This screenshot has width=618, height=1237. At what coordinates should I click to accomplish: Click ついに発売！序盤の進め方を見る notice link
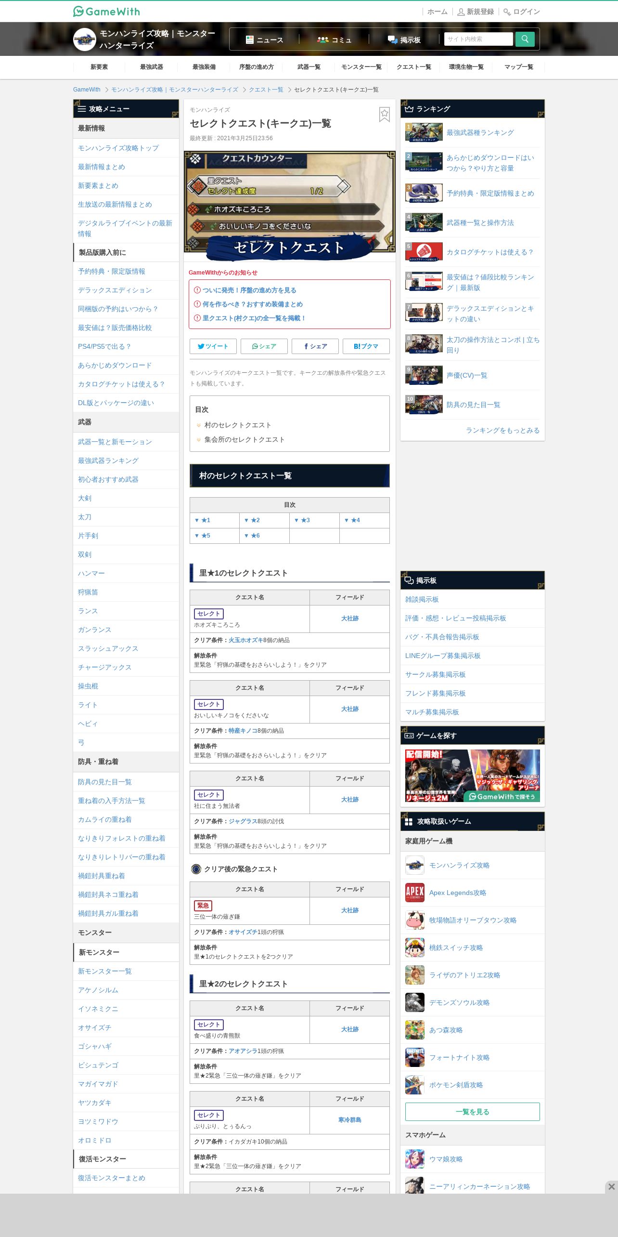[249, 290]
